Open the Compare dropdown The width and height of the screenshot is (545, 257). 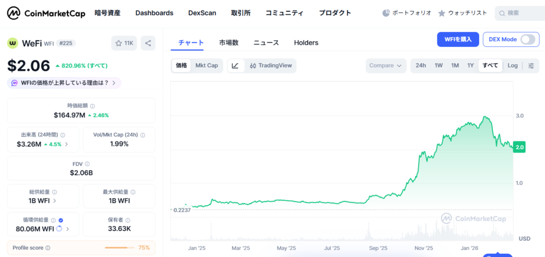click(386, 66)
